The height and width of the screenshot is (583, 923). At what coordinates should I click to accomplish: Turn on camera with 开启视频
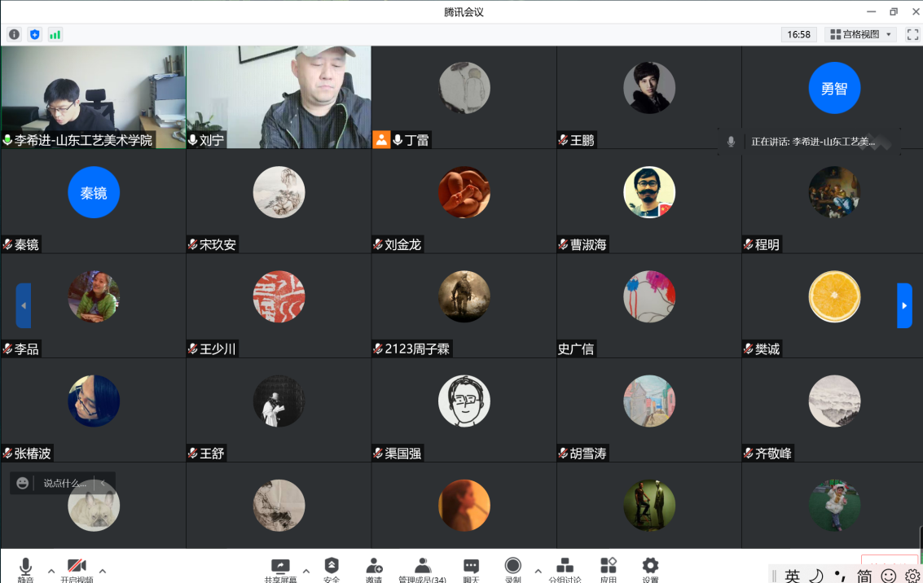77,568
